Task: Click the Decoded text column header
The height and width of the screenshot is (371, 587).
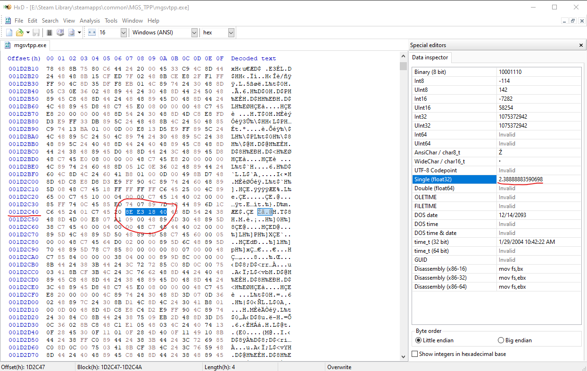Action: [x=254, y=58]
